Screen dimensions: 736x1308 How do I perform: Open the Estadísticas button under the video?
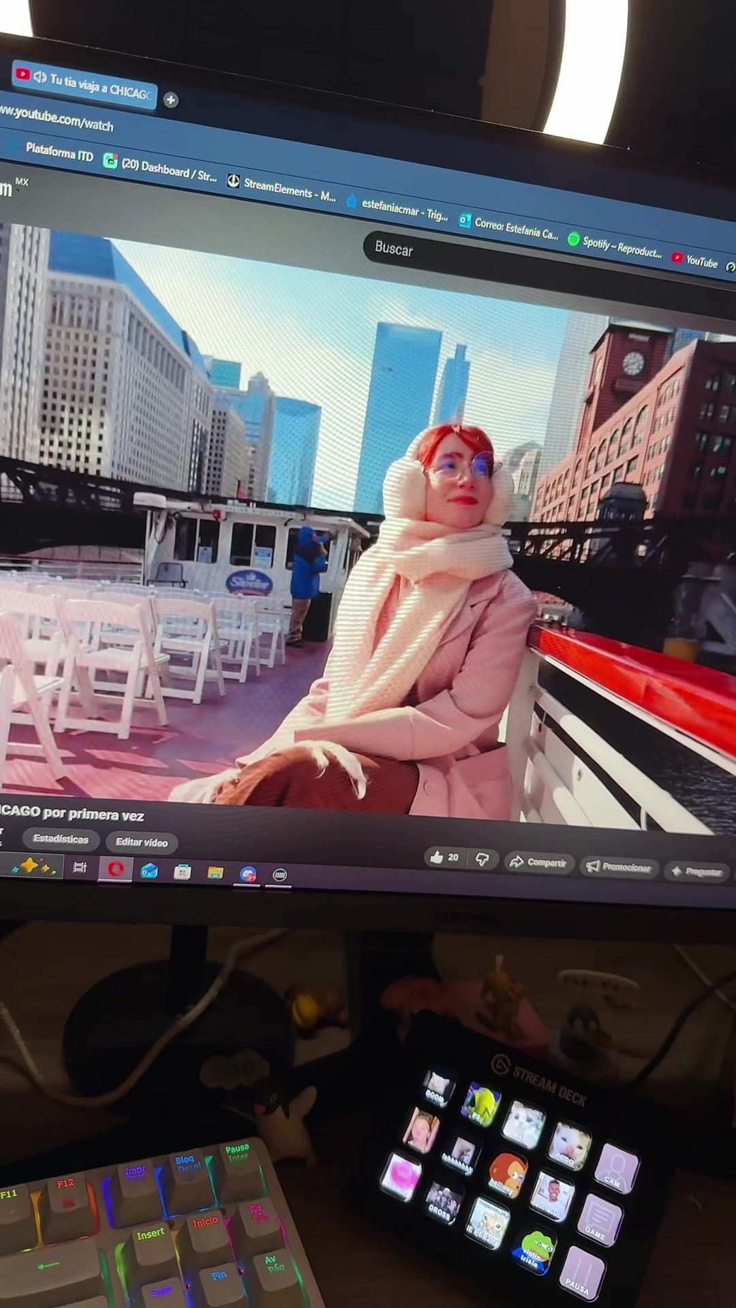[x=61, y=839]
